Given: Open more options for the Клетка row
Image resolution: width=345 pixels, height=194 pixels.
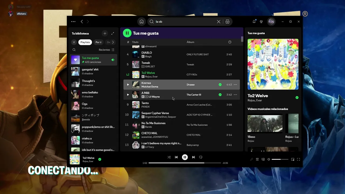Looking at the screenshot, I should coord(235,85).
